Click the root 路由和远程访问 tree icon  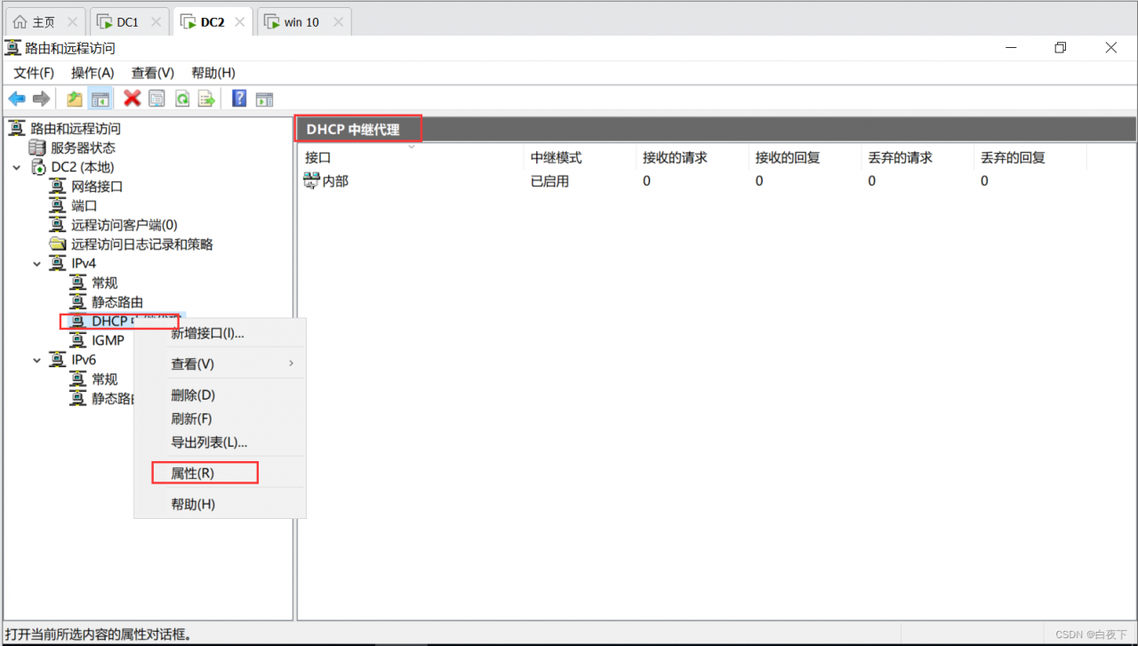pyautogui.click(x=17, y=129)
